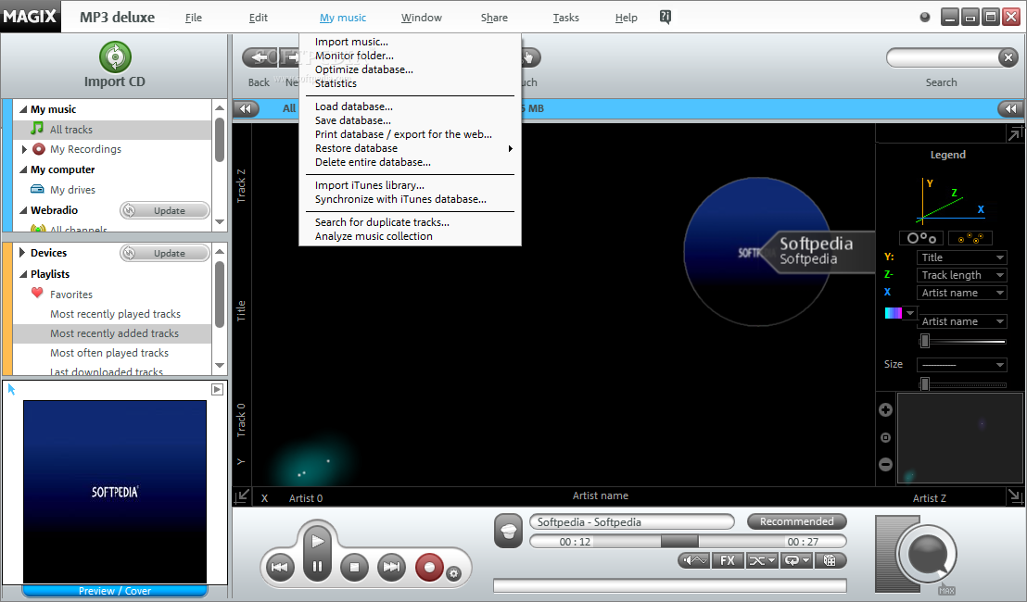Open Statistics from the My music menu
The image size is (1027, 602).
(x=336, y=83)
